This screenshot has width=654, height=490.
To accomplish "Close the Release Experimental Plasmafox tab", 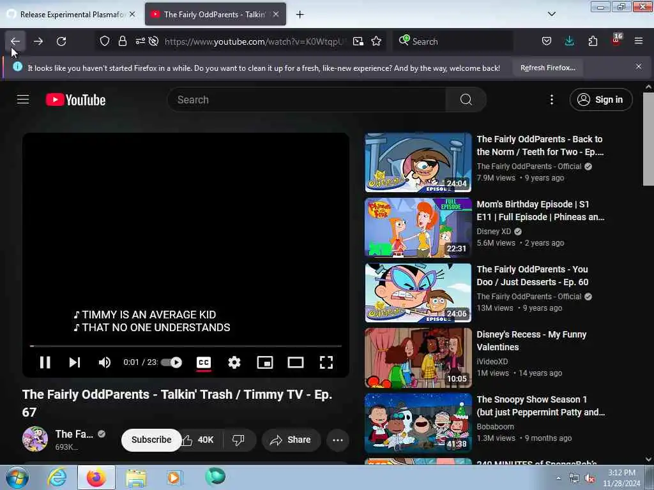I will pyautogui.click(x=132, y=14).
